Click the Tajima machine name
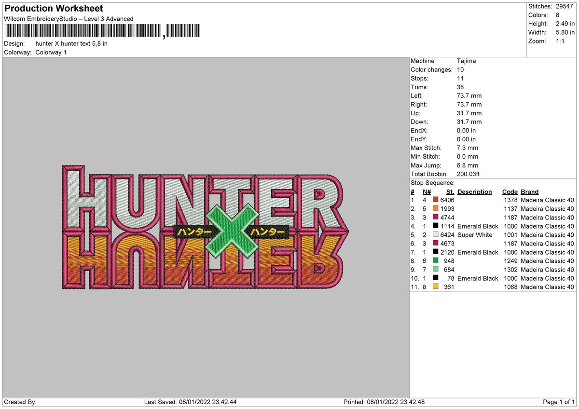 pos(467,61)
